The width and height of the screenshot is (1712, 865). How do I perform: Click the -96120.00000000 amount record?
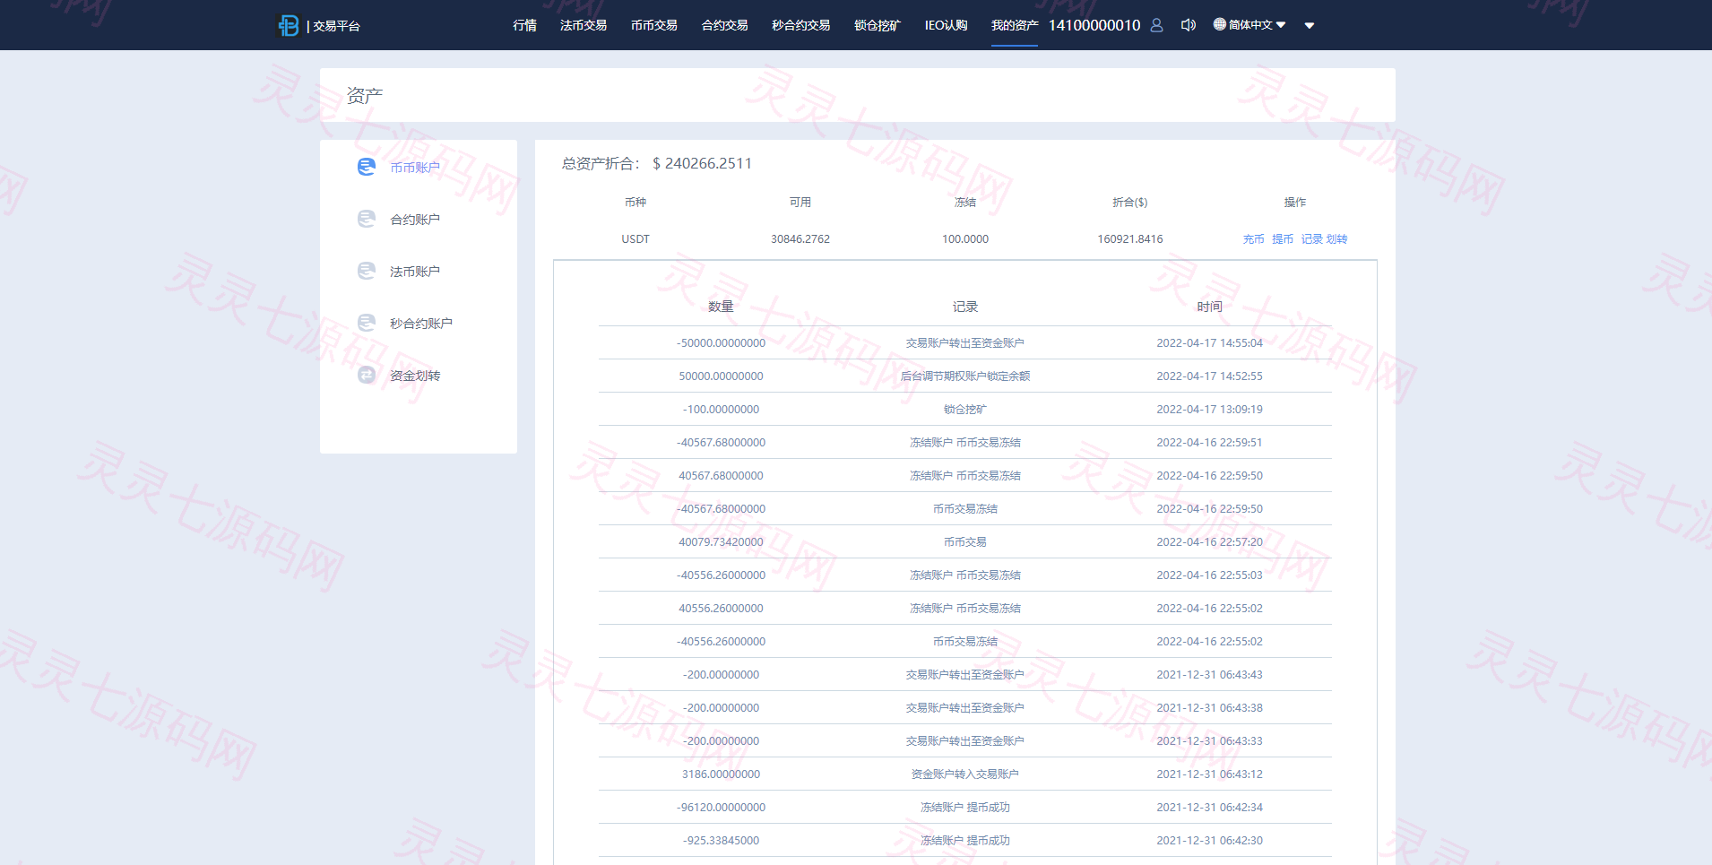pyautogui.click(x=721, y=808)
